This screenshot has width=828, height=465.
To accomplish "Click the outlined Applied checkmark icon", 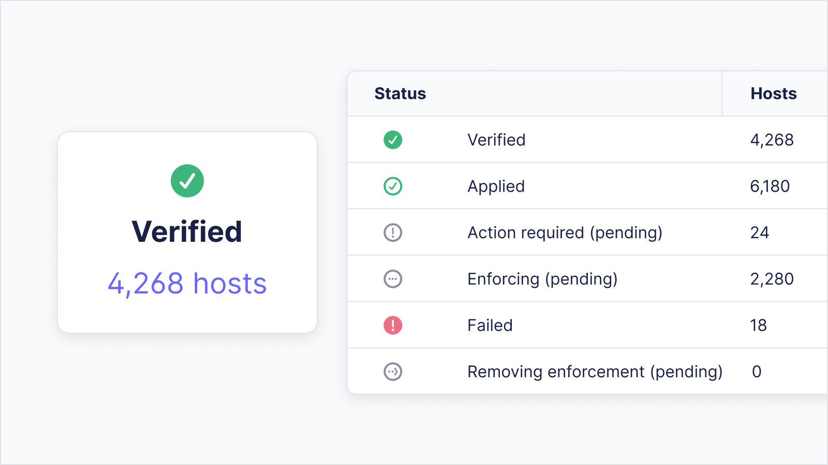I will [393, 186].
